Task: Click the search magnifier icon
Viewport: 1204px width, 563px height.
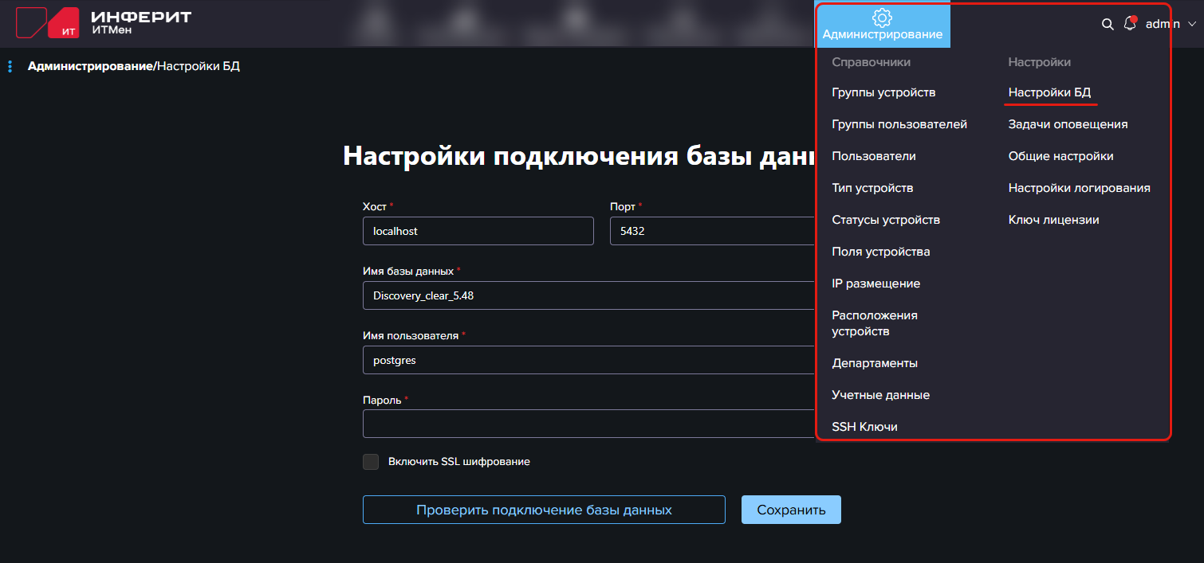Action: (1107, 25)
